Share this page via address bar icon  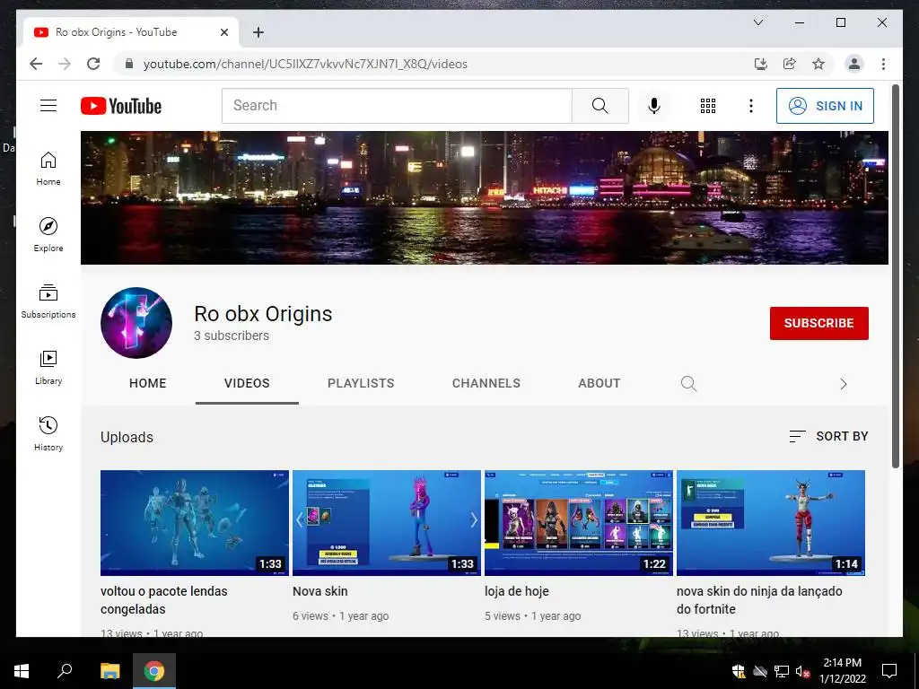790,64
